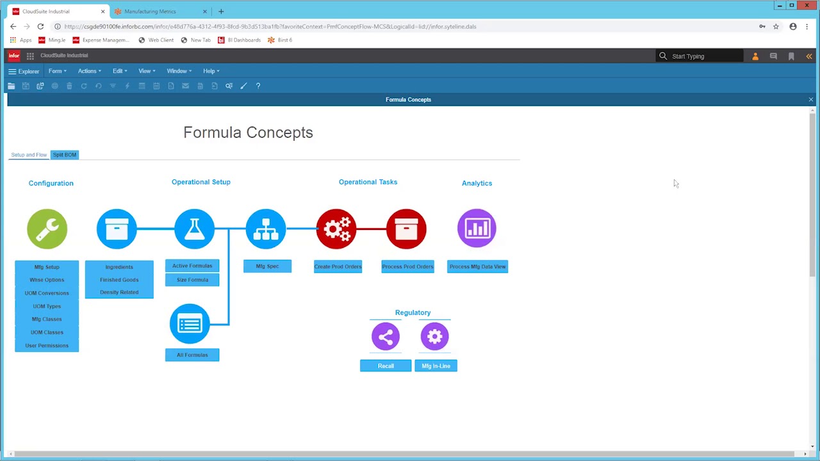Open Mfg Classes

coord(47,319)
